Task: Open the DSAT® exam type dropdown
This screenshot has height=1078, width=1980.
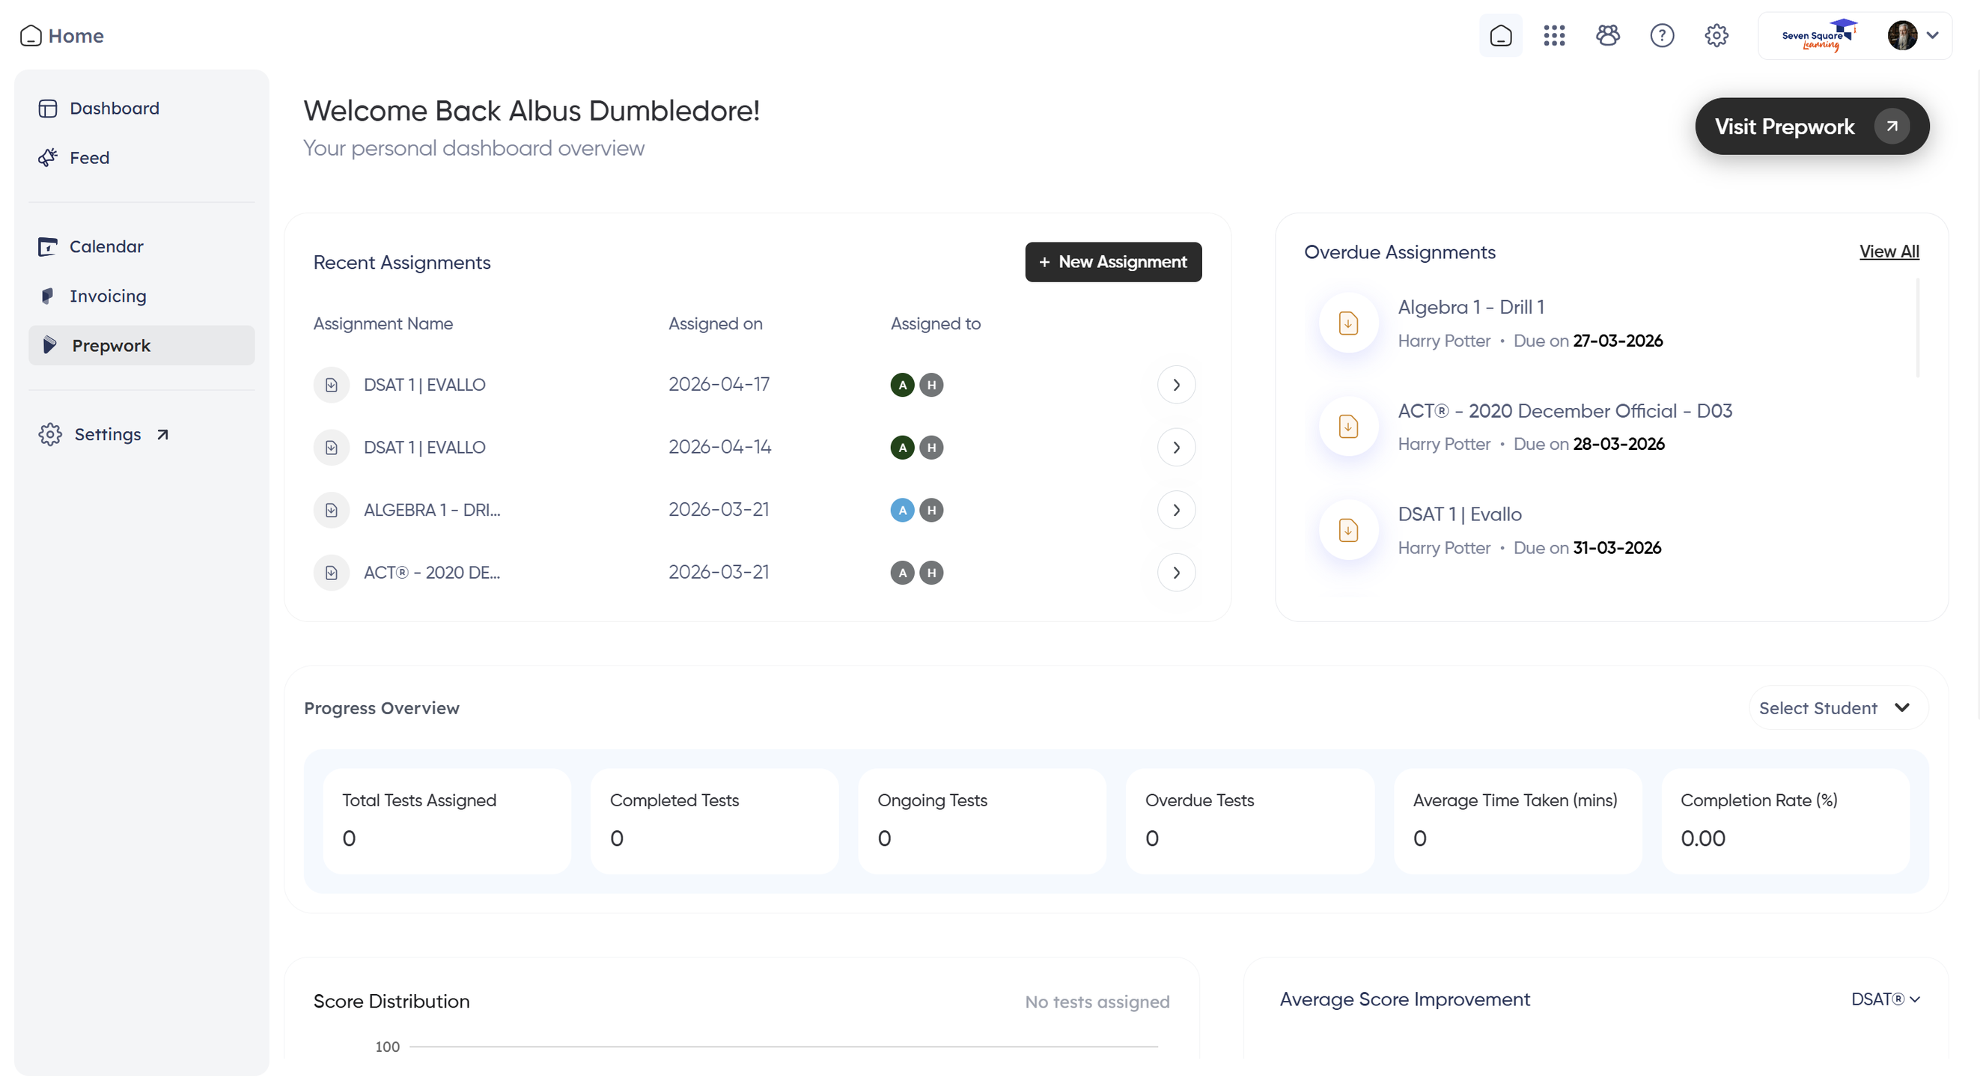Action: pyautogui.click(x=1885, y=999)
